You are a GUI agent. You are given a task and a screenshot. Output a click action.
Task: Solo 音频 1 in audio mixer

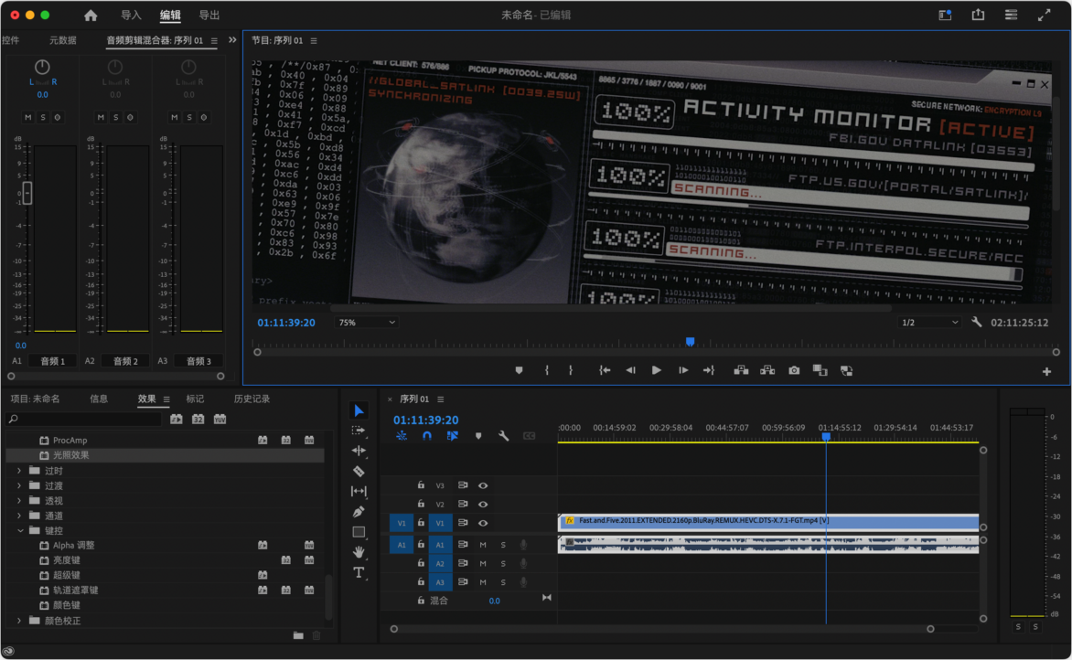pos(43,118)
